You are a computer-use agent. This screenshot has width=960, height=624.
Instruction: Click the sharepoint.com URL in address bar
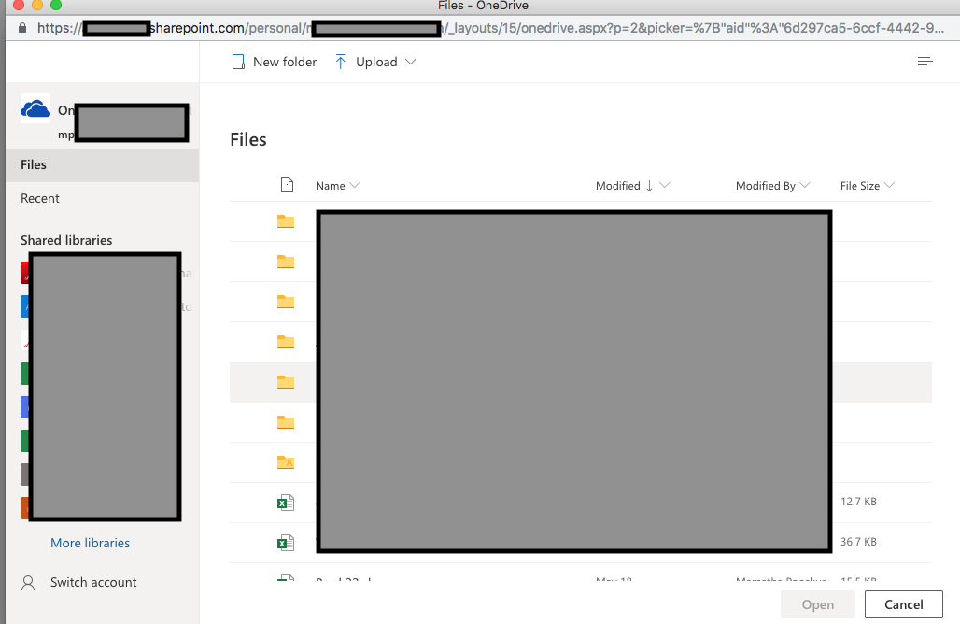coord(490,28)
